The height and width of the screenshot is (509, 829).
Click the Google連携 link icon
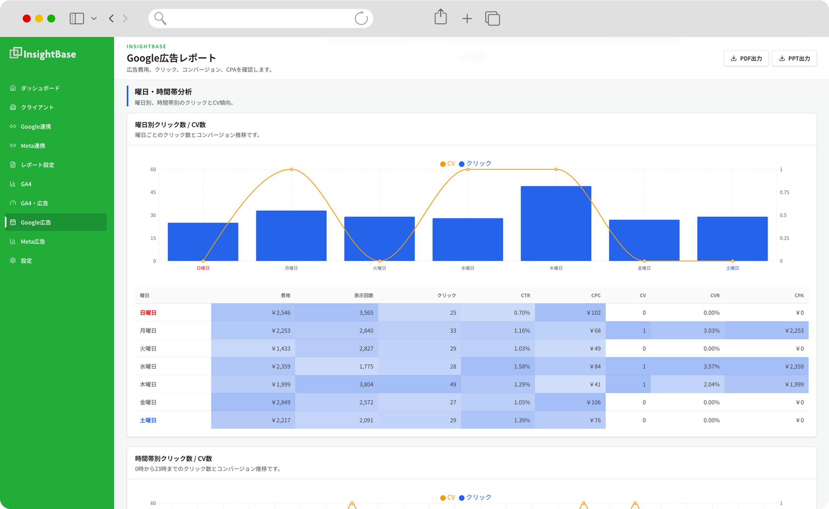pyautogui.click(x=13, y=127)
